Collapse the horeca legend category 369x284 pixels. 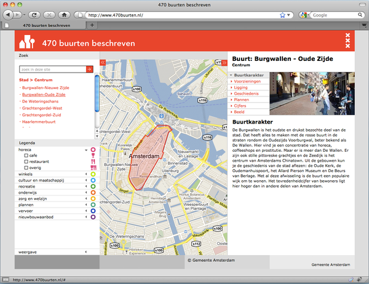(85, 149)
